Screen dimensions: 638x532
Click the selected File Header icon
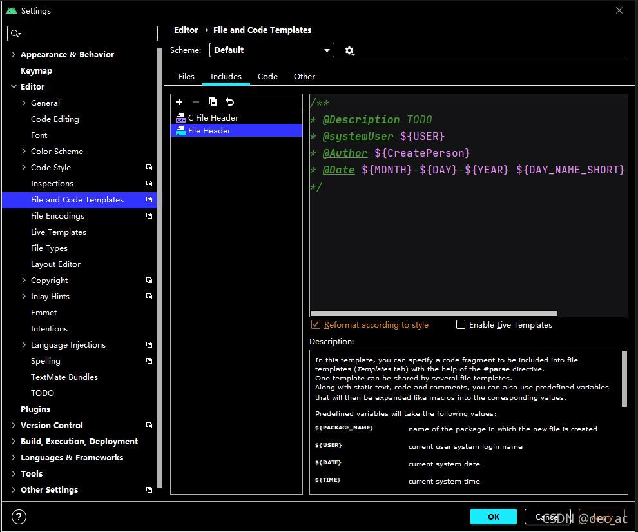[x=180, y=131]
